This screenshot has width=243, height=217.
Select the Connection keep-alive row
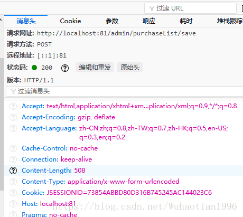(124, 159)
